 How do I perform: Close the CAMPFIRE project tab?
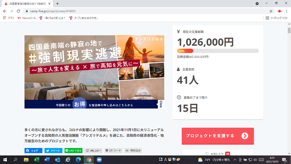coord(50,4)
